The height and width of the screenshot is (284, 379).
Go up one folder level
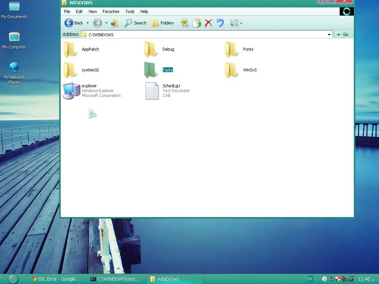[x=115, y=23]
